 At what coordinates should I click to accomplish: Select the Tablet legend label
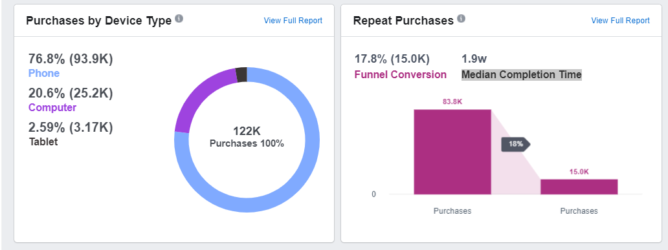tap(43, 141)
